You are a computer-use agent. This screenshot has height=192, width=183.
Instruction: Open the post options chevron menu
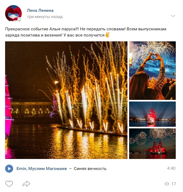tap(173, 16)
